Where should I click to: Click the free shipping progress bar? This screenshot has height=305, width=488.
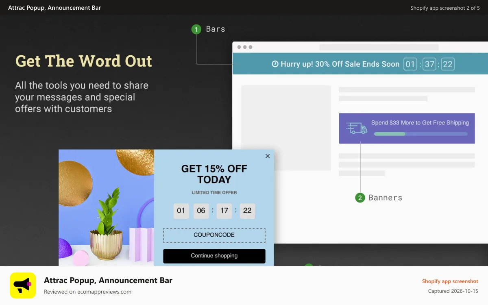(420, 134)
